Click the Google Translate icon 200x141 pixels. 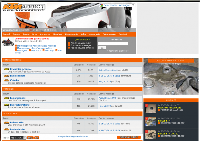[x=101, y=5]
